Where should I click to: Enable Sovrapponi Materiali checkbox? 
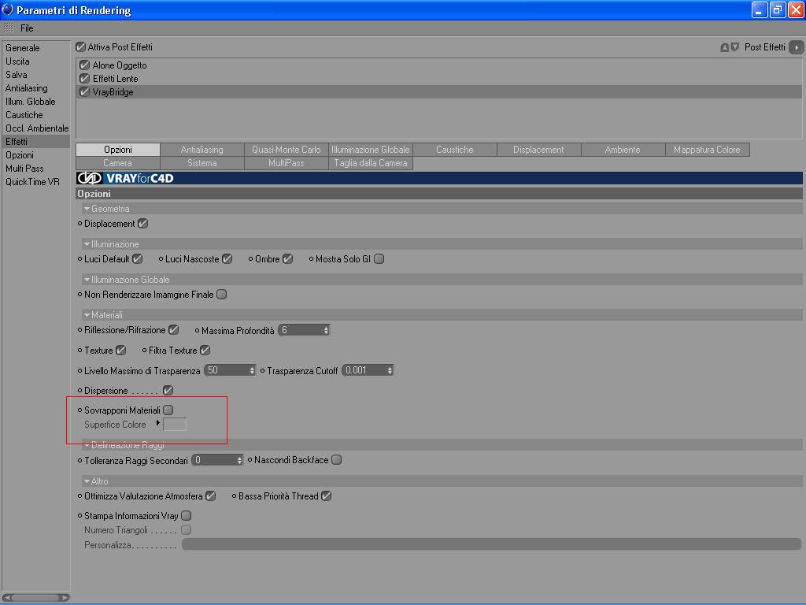(x=168, y=410)
